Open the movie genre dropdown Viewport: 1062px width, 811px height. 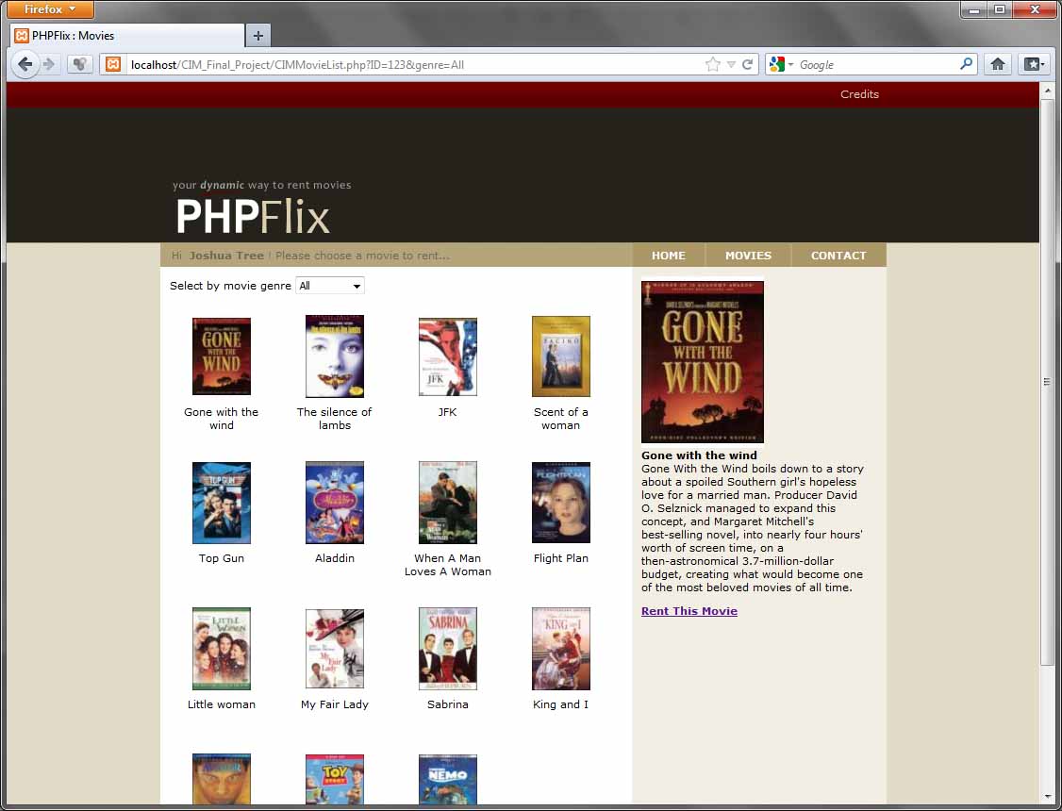(x=330, y=286)
